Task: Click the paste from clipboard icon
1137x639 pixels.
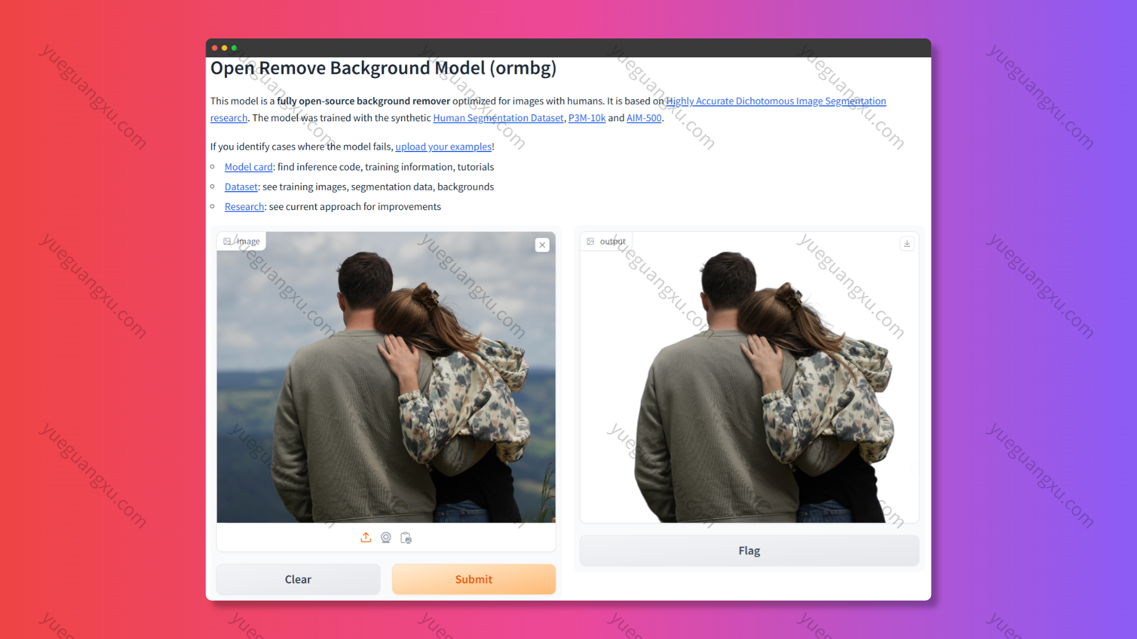Action: click(406, 537)
